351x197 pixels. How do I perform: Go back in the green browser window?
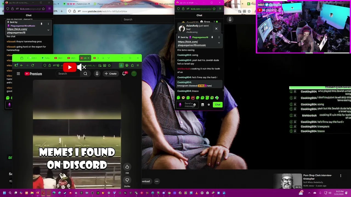coord(22,65)
